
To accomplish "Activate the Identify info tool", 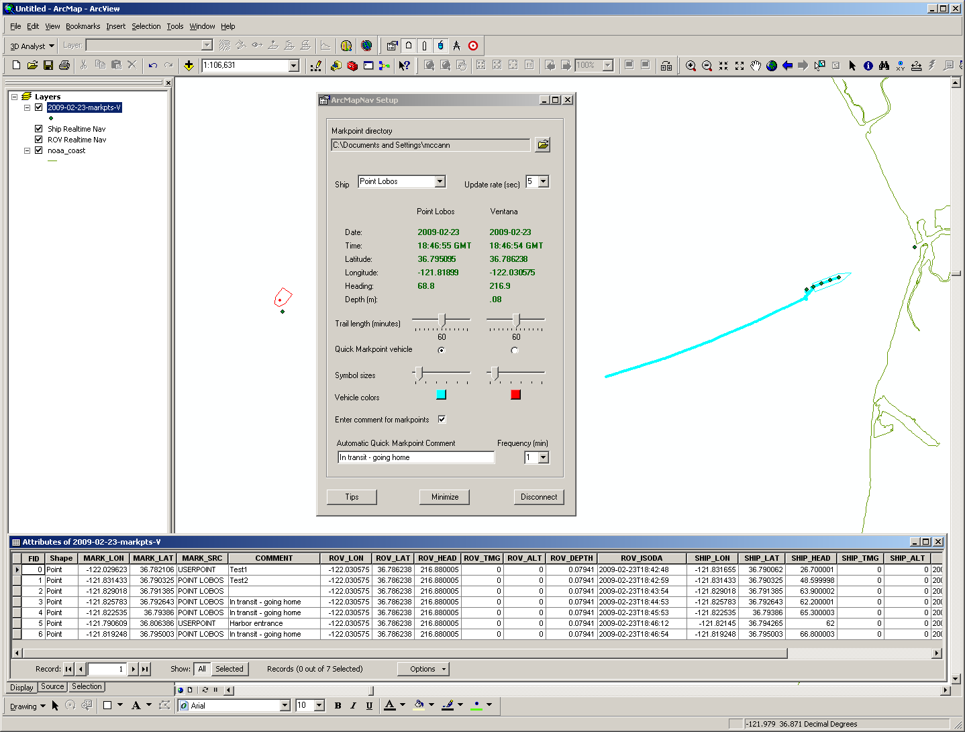I will (868, 65).
